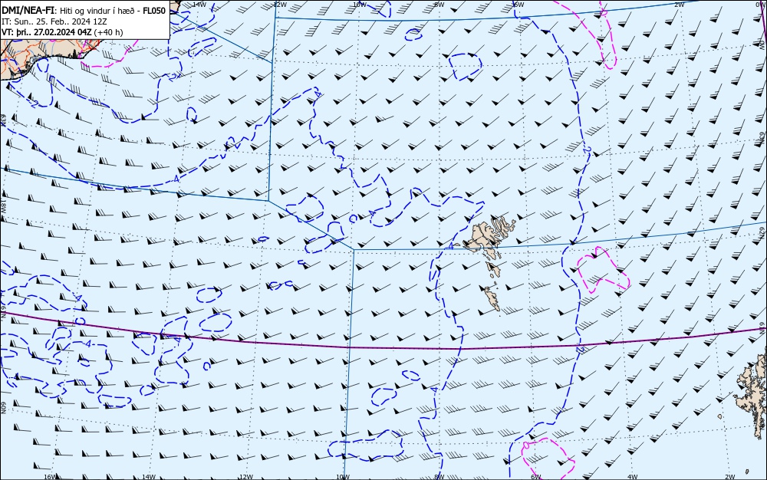Click the '10W' longitude label on top edge
This screenshot has width=767, height=480.
(x=360, y=4)
